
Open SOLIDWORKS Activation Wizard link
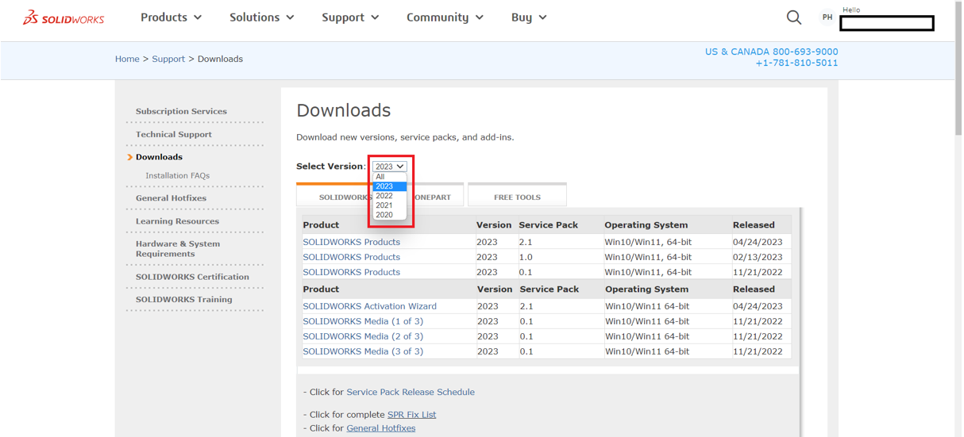pos(369,306)
